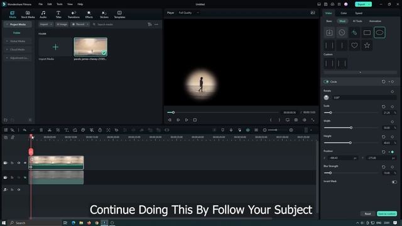This screenshot has height=226, width=402.
Task: Expand the Cloud Media tree item
Action: [7, 50]
